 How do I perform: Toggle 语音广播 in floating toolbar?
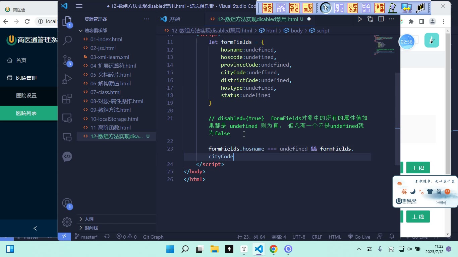380,8
